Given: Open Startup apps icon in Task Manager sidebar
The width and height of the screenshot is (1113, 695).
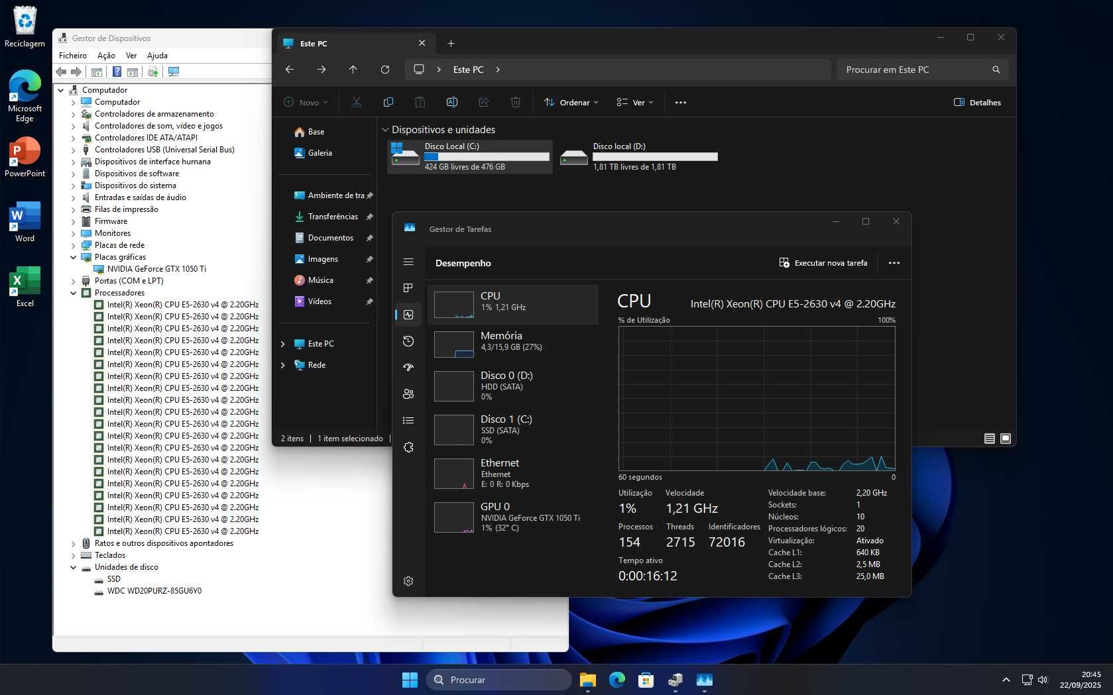Looking at the screenshot, I should click(408, 367).
